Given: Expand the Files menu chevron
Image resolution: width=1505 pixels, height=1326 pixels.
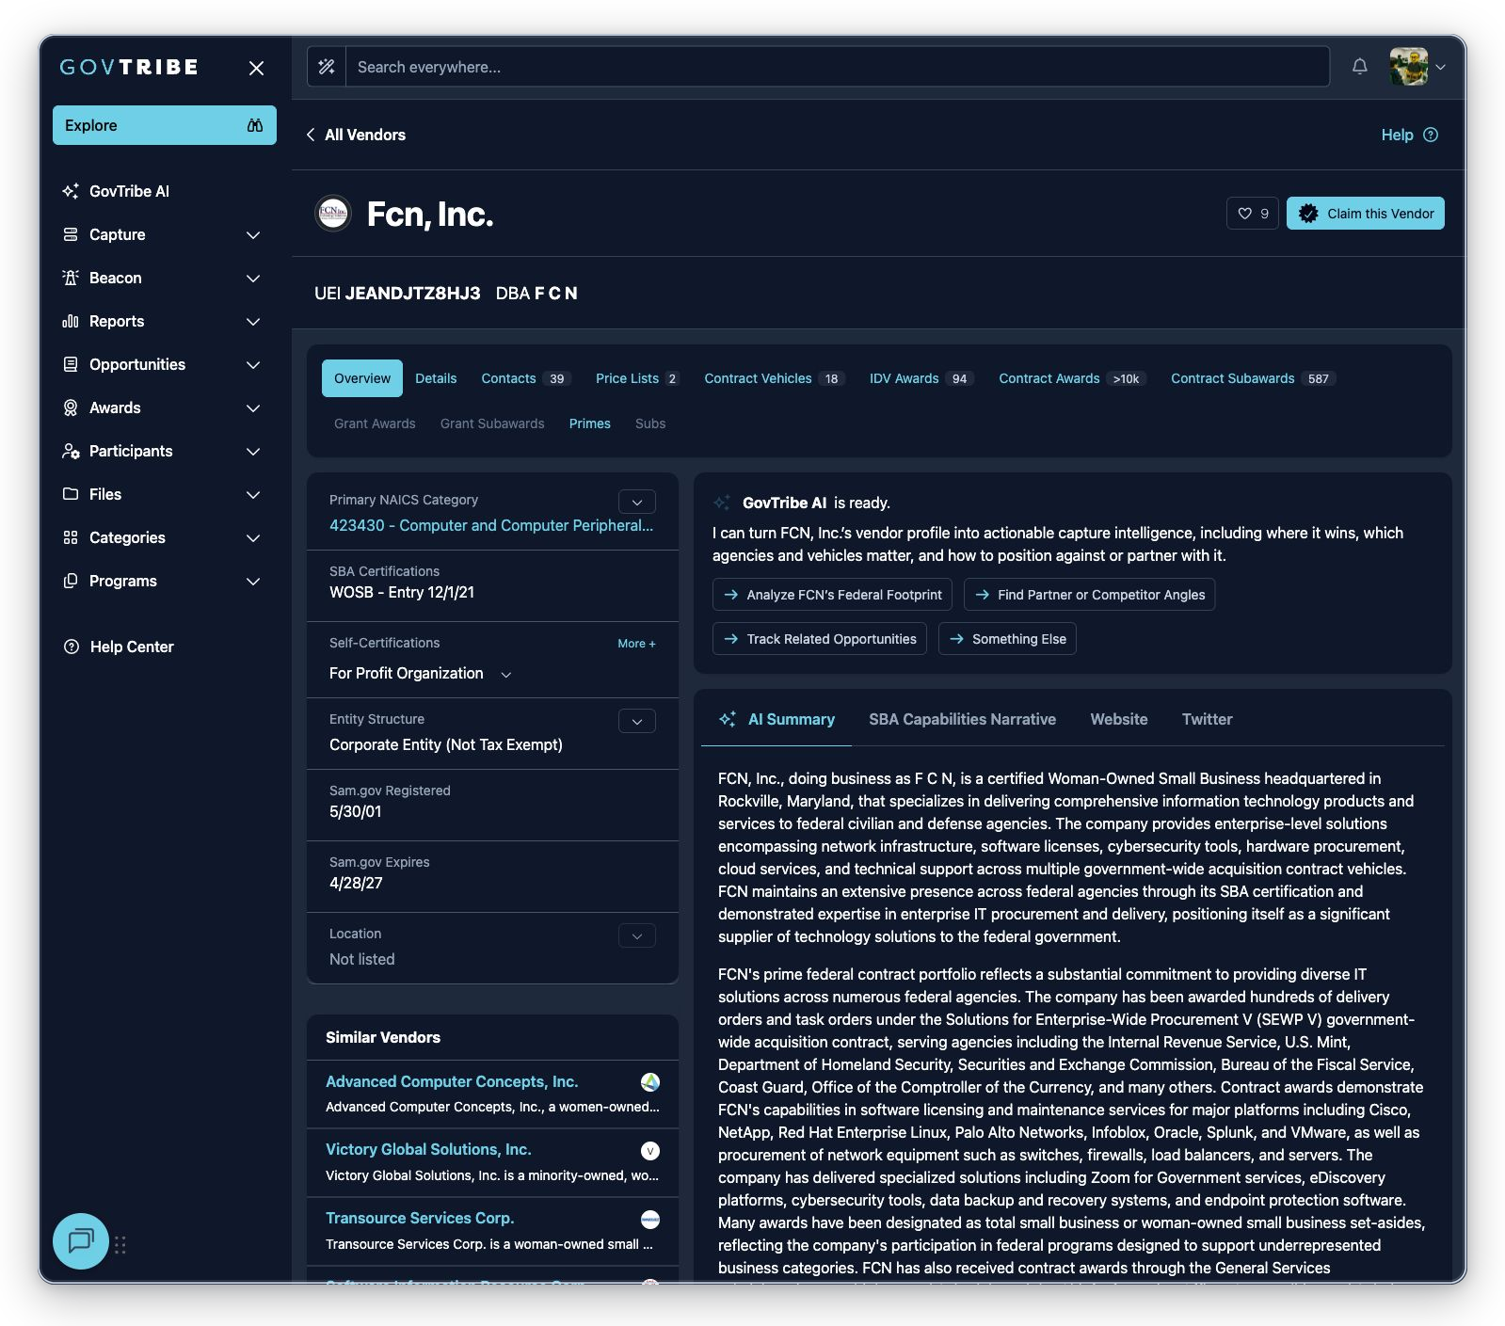Looking at the screenshot, I should (253, 494).
